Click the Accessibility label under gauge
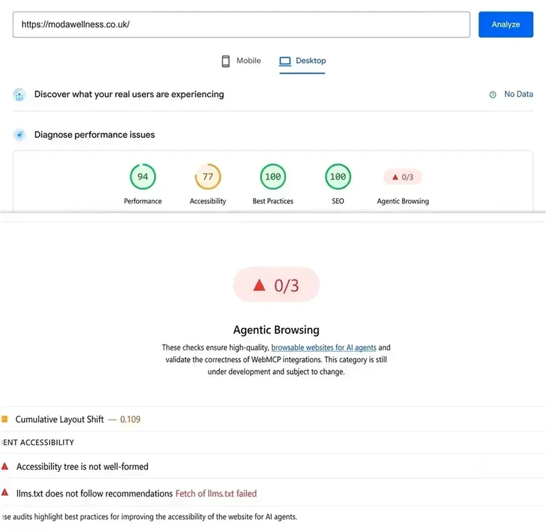Image resolution: width=546 pixels, height=532 pixels. [208, 201]
